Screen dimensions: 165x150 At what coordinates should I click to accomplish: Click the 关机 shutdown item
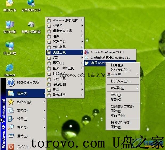[24, 147]
